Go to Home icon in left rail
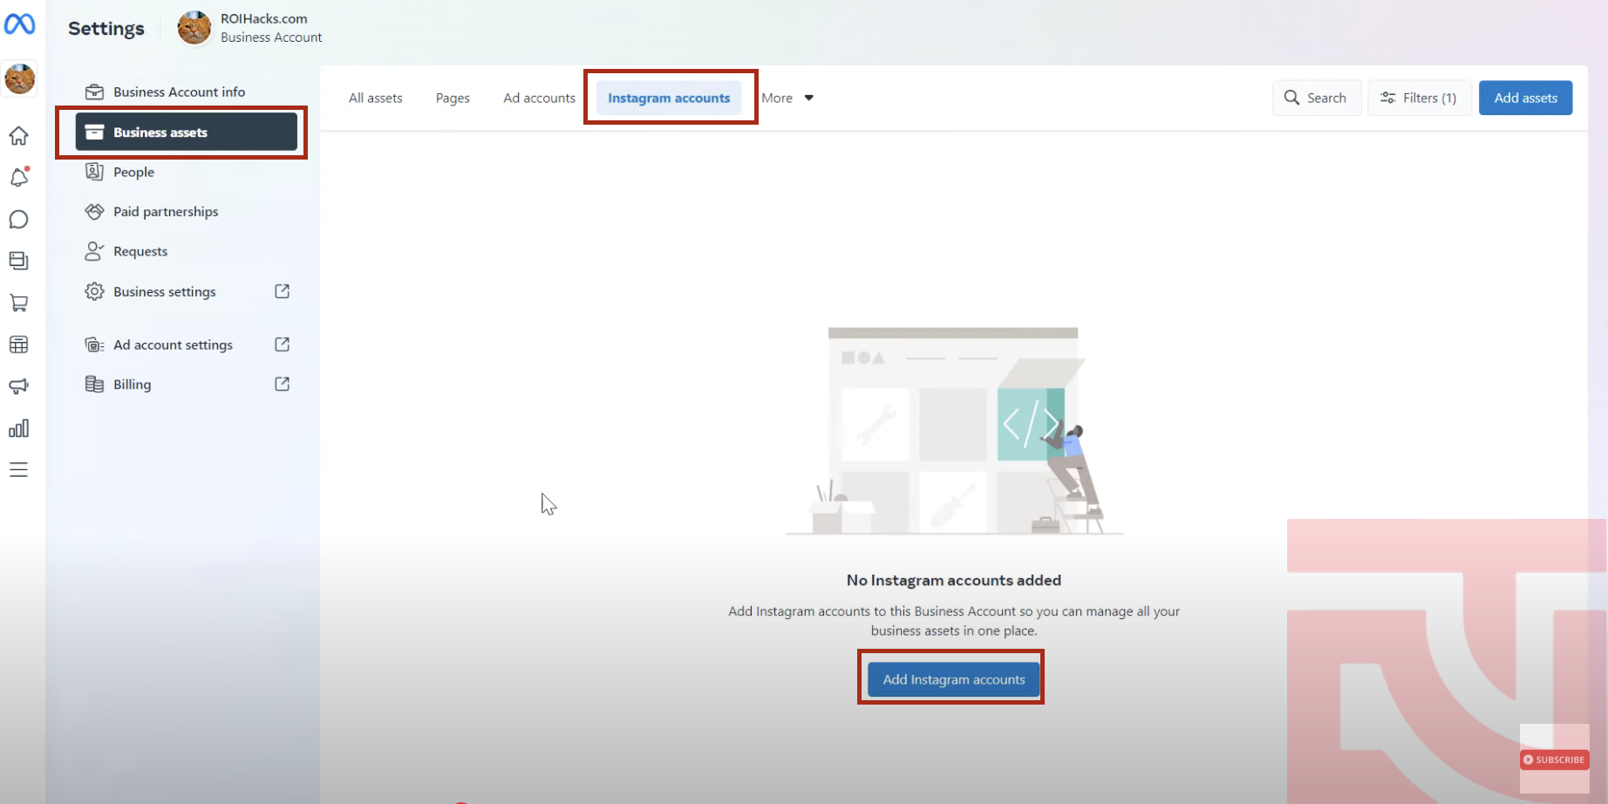Screen dimensions: 1608x804 19,136
